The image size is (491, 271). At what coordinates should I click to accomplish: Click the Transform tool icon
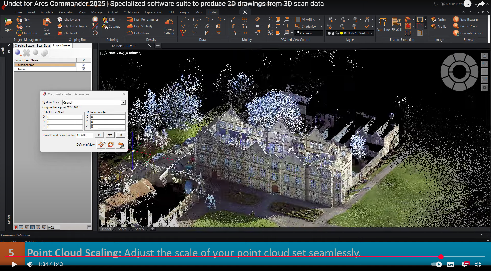(19, 33)
